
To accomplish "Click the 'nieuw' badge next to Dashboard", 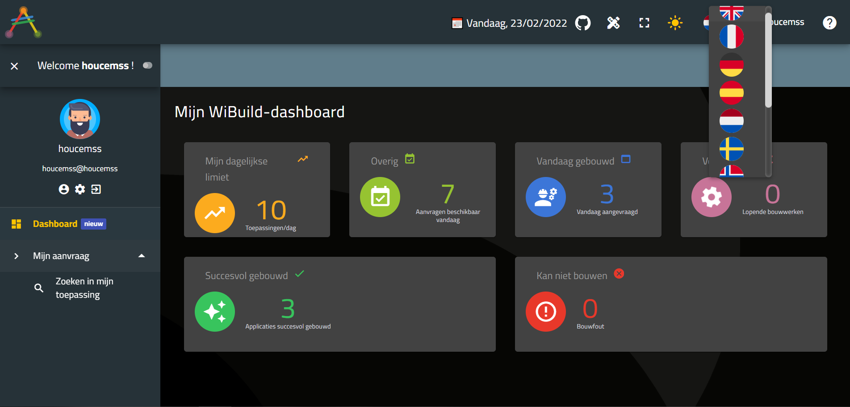I will click(x=93, y=224).
